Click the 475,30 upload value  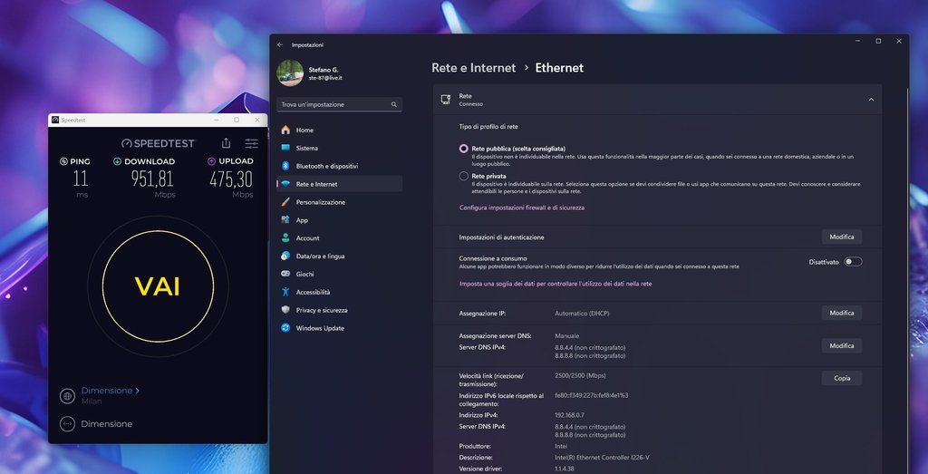pyautogui.click(x=231, y=179)
